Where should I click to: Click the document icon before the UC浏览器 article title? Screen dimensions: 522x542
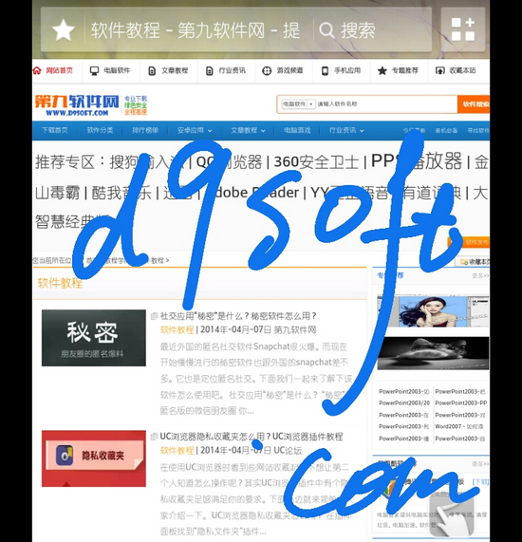tap(154, 437)
